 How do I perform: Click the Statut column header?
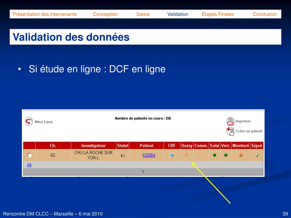pos(123,146)
